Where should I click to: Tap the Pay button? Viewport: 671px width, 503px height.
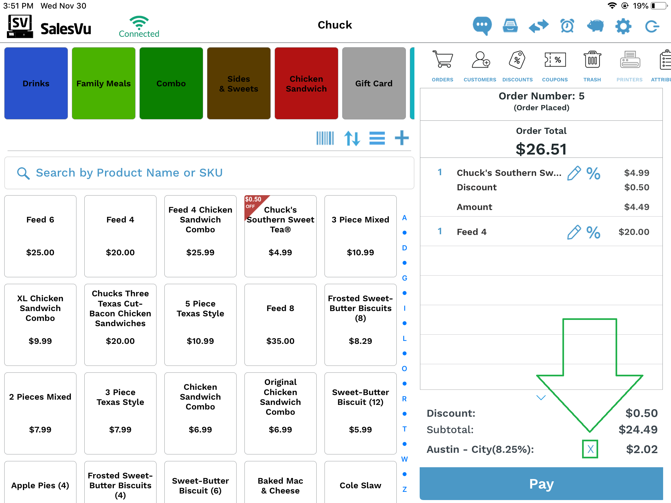pyautogui.click(x=541, y=484)
